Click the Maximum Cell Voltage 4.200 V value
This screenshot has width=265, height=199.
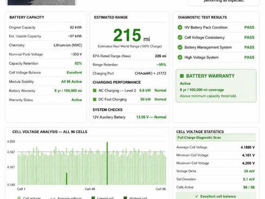(248, 163)
